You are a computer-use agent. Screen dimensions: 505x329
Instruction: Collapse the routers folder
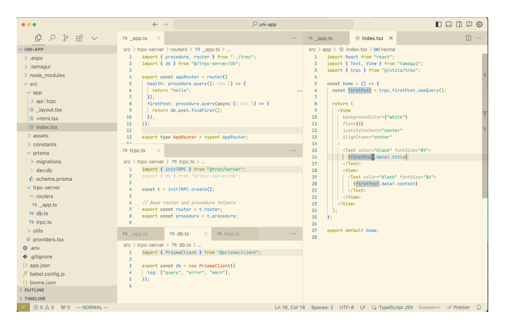pyautogui.click(x=67, y=196)
